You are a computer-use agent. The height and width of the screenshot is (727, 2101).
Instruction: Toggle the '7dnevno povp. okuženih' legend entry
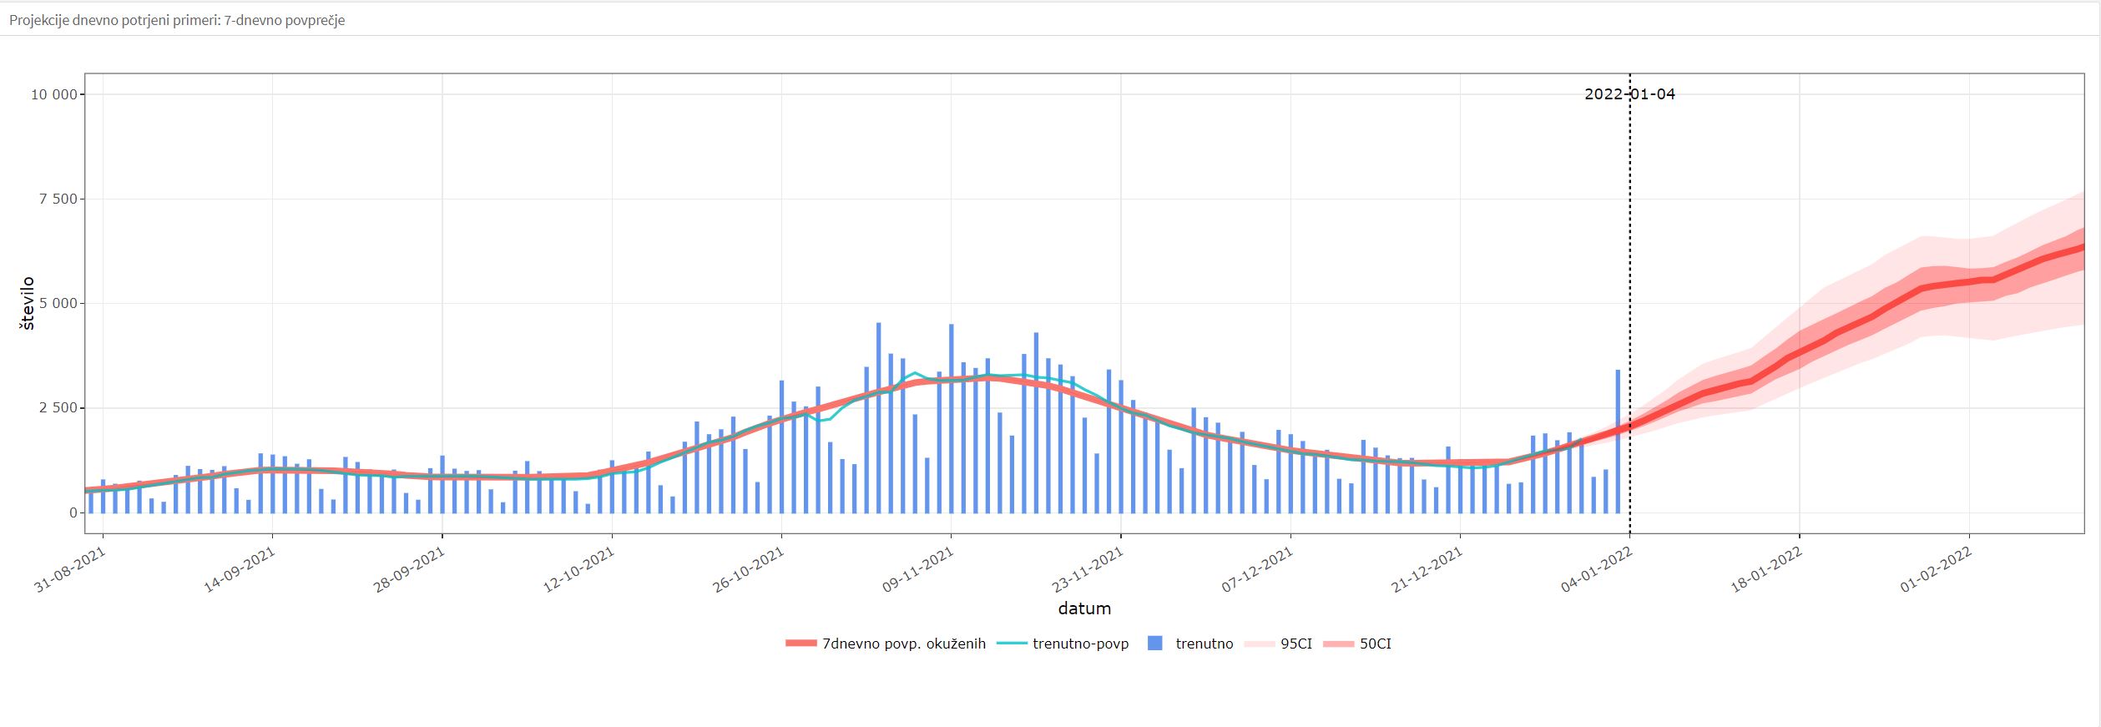pos(904,644)
